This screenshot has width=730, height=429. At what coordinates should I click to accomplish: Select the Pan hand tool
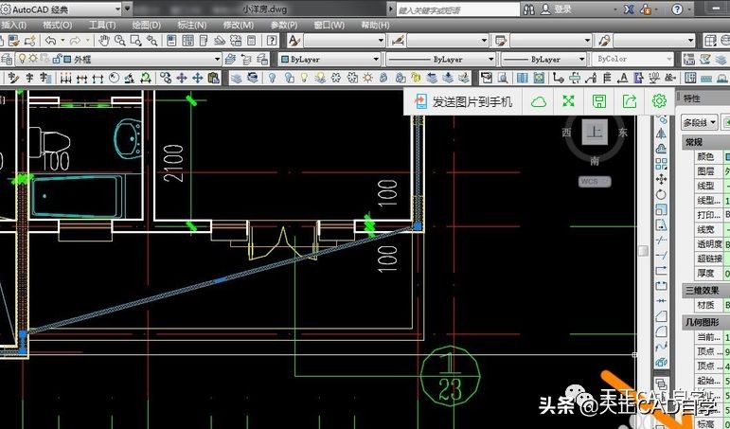click(x=104, y=41)
